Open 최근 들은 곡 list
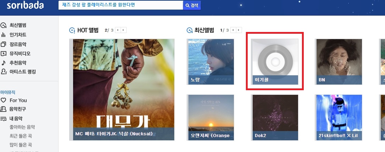This screenshot has height=152, width=385. tap(21, 136)
